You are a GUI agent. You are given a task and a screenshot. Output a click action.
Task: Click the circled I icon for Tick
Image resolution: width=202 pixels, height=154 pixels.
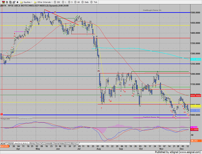click(x=91, y=2)
